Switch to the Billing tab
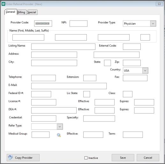This screenshot has height=164, width=165. 21,12
